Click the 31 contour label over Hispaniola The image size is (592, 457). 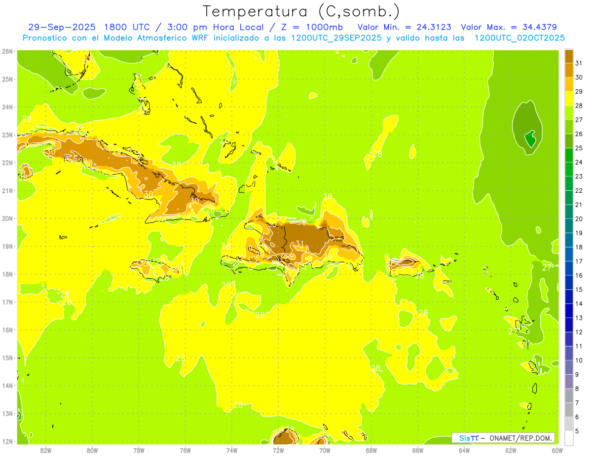(299, 244)
